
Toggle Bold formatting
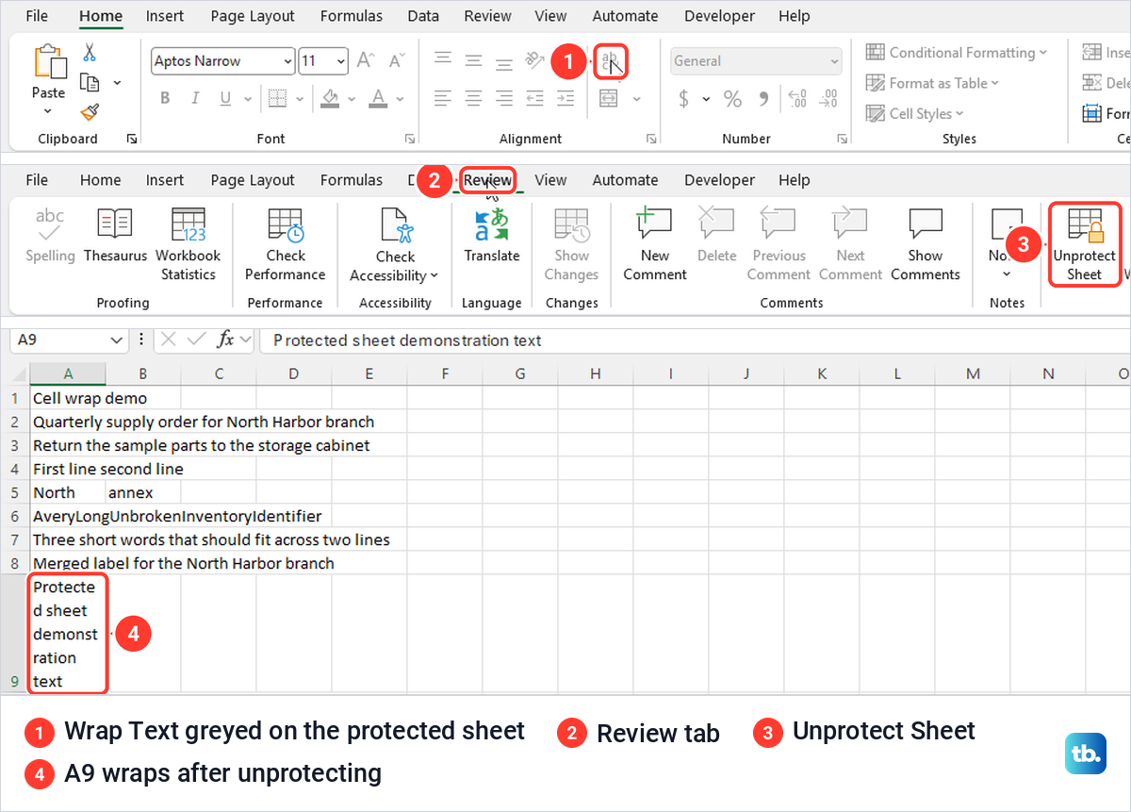(x=165, y=98)
